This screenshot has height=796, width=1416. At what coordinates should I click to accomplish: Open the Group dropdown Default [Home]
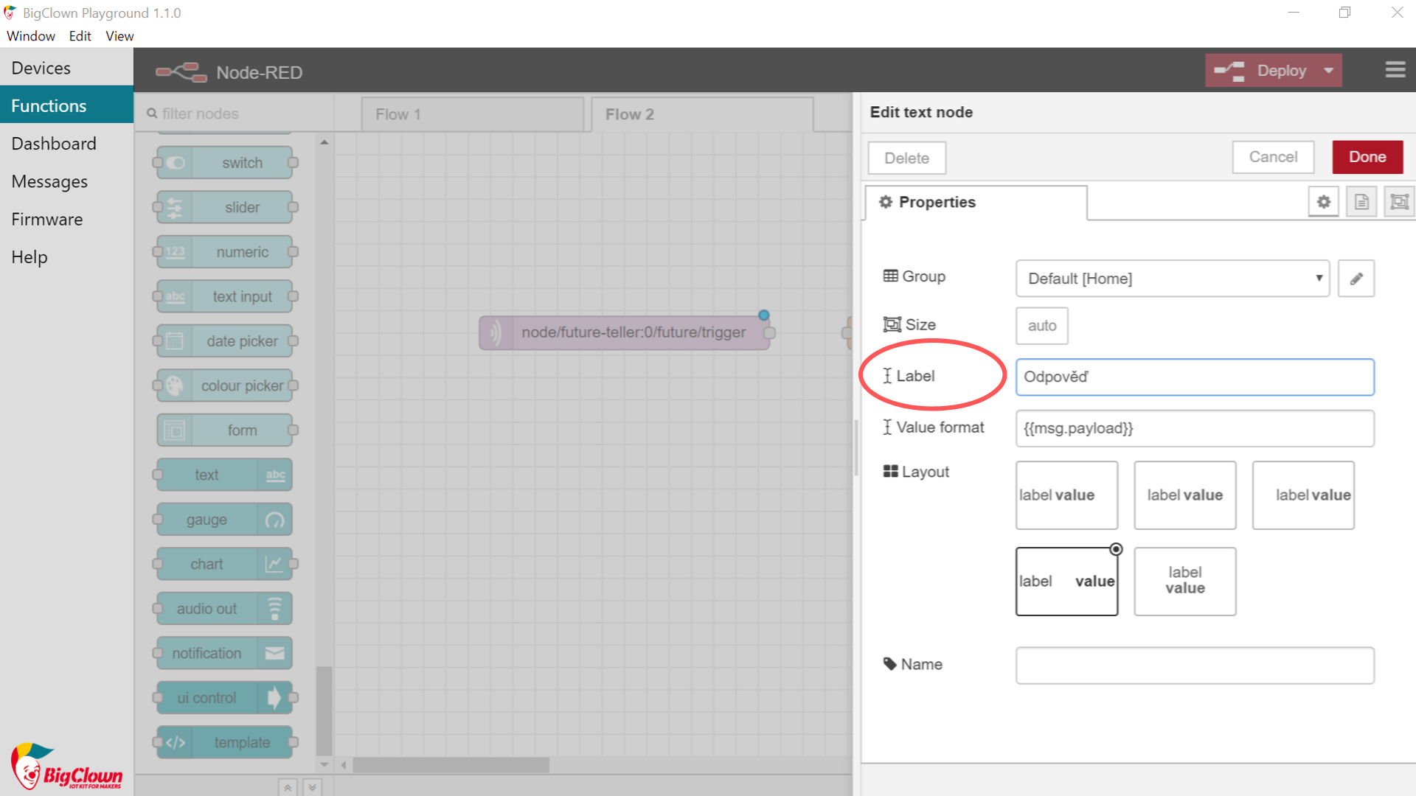[x=1173, y=279]
